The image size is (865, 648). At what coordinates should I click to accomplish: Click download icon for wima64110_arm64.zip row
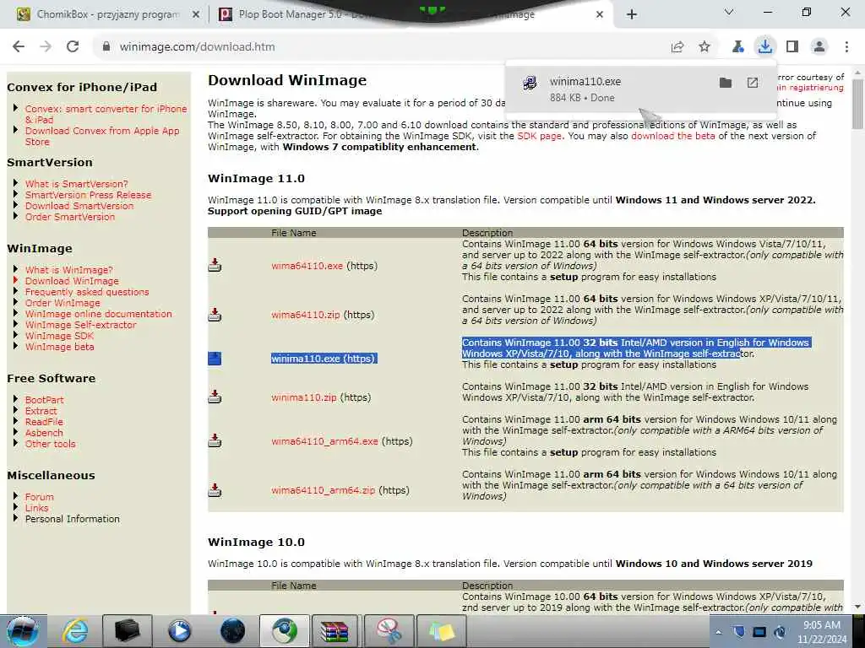(x=215, y=490)
